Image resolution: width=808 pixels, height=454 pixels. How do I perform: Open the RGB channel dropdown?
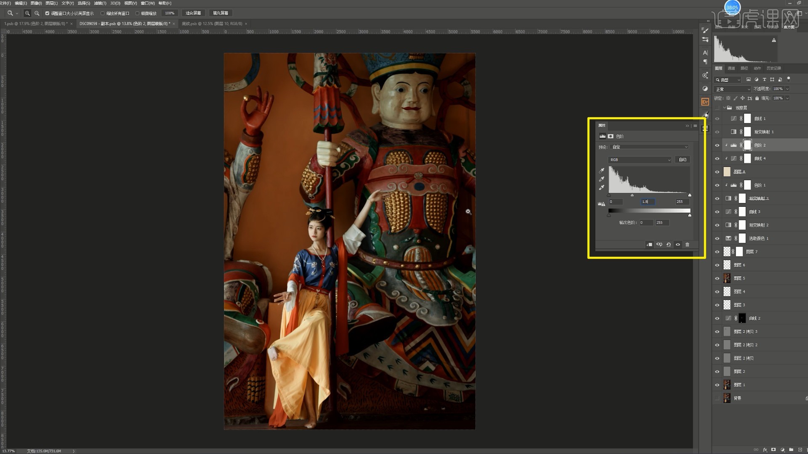(640, 160)
